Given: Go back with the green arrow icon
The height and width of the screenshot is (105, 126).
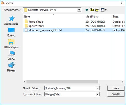Looking at the screenshot, I should 87,10.
